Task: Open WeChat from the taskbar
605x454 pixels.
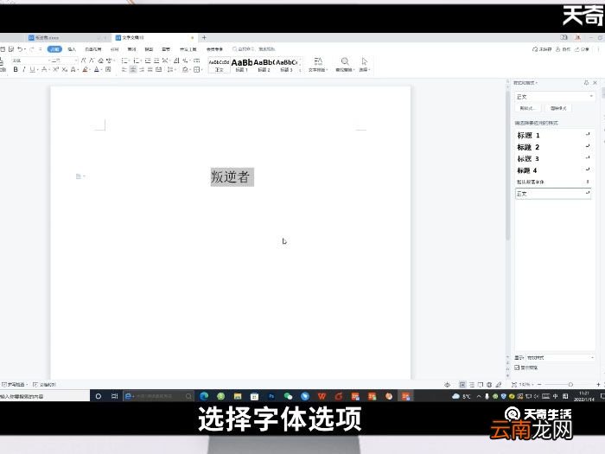Action: pyautogui.click(x=288, y=396)
